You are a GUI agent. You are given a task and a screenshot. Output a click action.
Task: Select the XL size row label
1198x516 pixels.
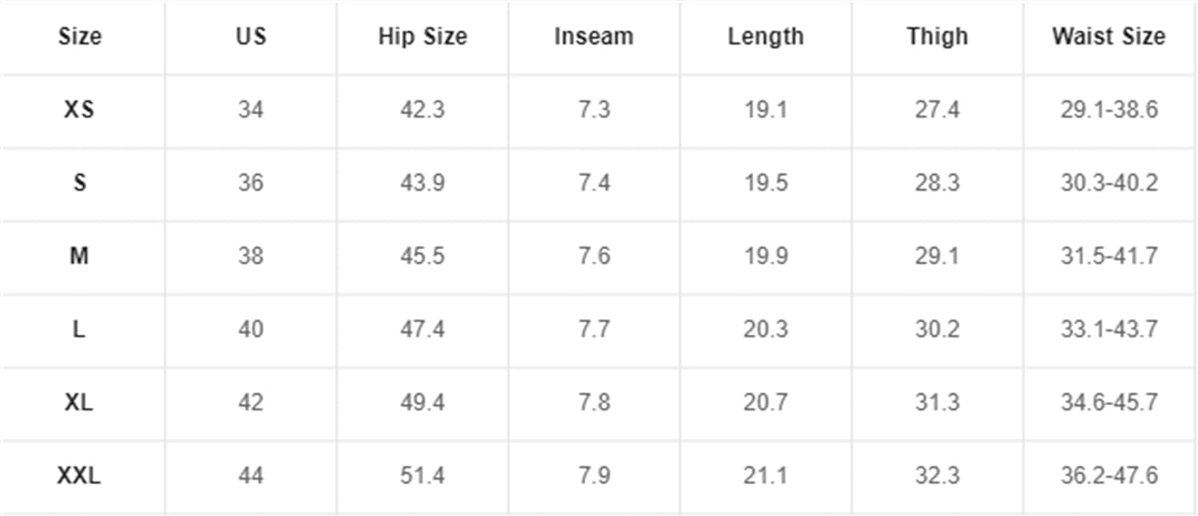(x=79, y=403)
